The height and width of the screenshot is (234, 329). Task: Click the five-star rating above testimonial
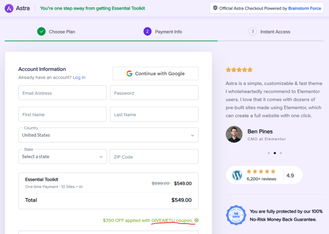[x=239, y=70]
